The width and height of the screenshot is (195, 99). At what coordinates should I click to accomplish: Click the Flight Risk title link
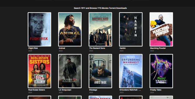[x=33, y=48]
